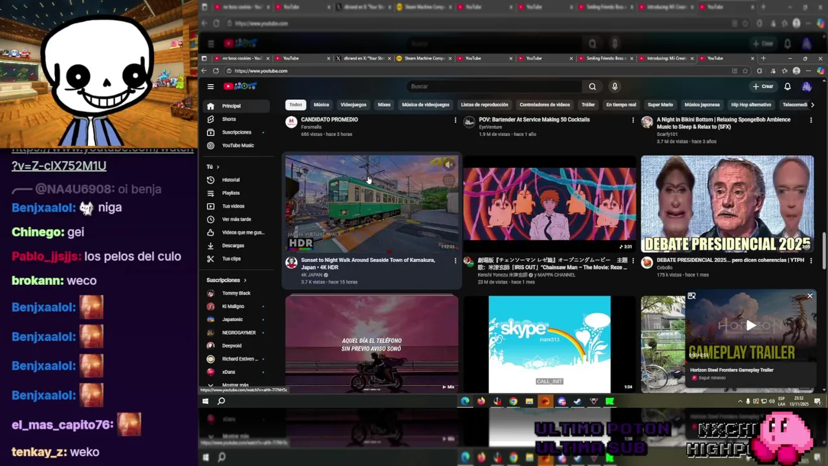Close the Horizon trailer miniplayer
This screenshot has height=466, width=828.
pyautogui.click(x=809, y=296)
